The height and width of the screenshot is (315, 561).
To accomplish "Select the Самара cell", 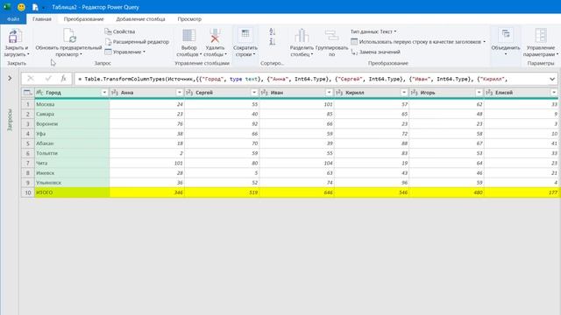I will [x=72, y=114].
